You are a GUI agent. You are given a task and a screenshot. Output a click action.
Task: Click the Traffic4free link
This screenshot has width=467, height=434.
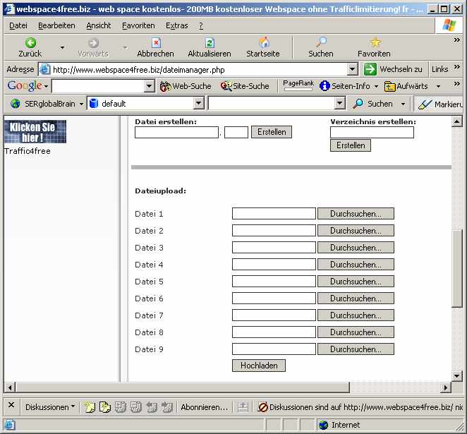click(28, 151)
